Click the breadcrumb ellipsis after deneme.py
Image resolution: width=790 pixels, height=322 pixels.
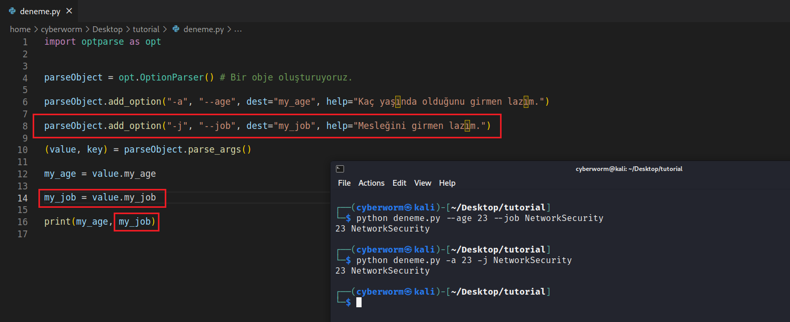(238, 29)
